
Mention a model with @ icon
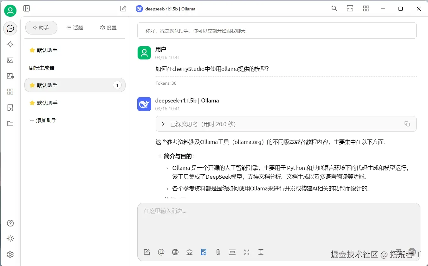click(x=161, y=252)
